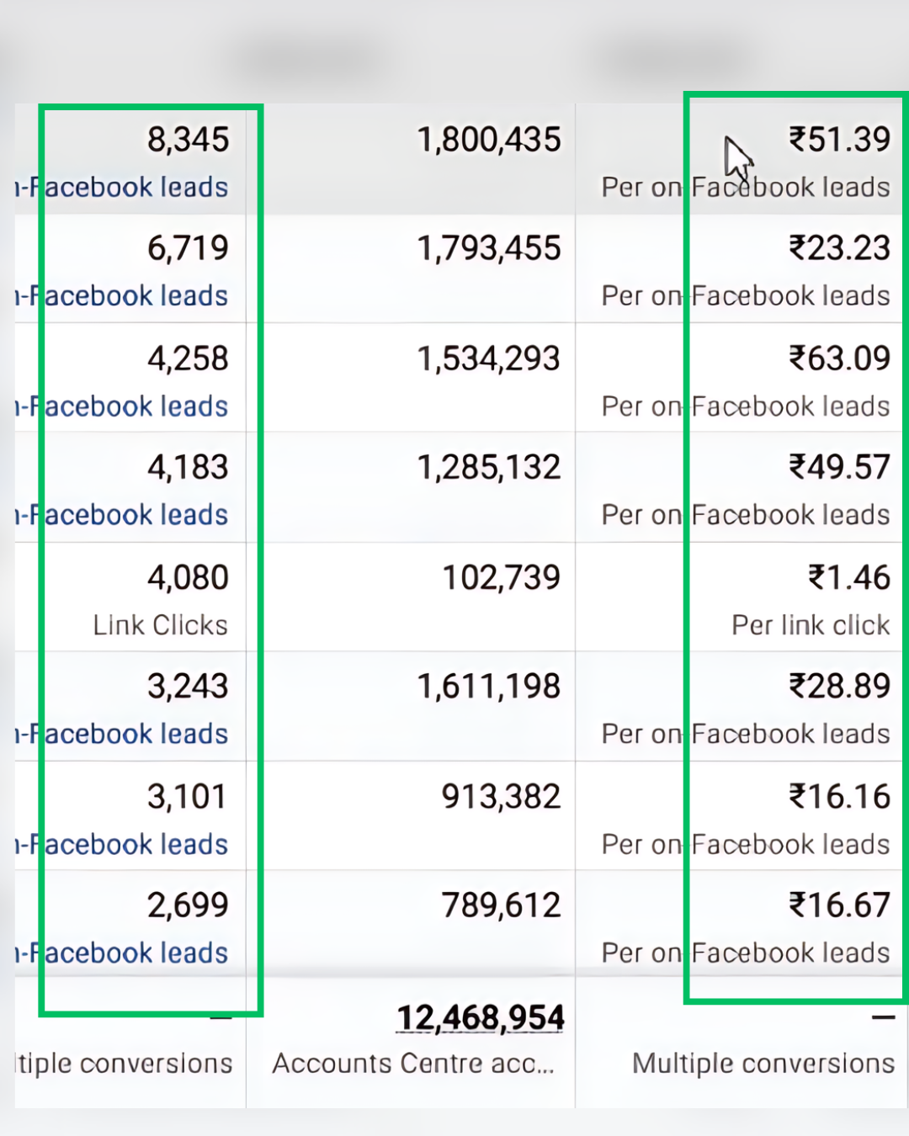
Task: Click the Per on-Facebook leads label under ₹51.39
Action: [746, 187]
